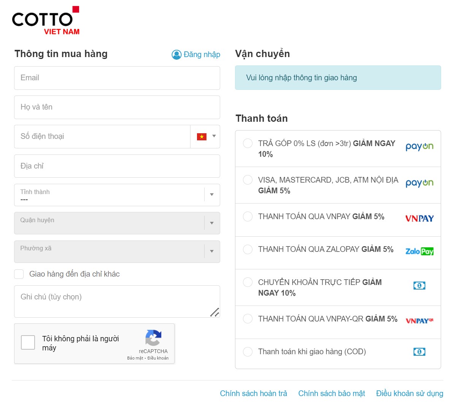Click the Vui lòng nhập thông tin giao hàng notice

338,78
